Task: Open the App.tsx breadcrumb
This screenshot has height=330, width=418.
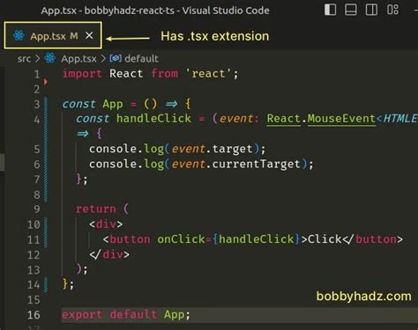Action: click(x=78, y=59)
